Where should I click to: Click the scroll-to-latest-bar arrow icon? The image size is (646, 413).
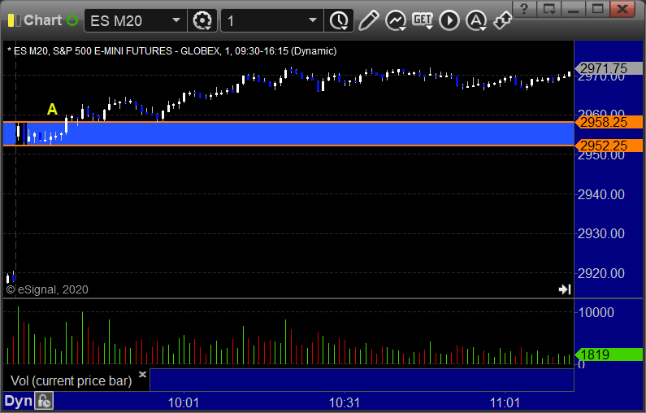565,289
